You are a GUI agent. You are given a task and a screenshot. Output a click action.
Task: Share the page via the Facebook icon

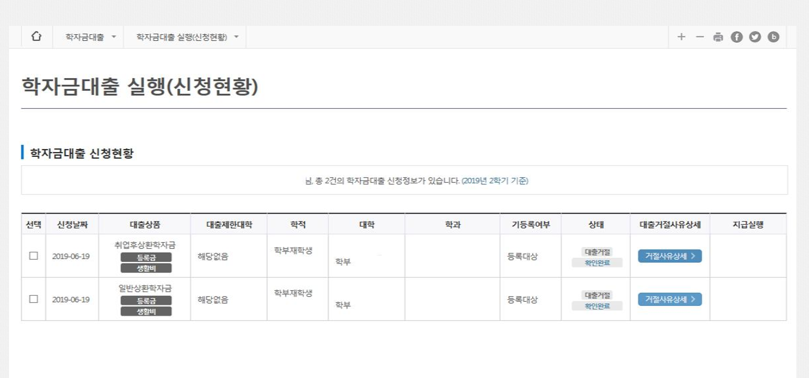(736, 37)
